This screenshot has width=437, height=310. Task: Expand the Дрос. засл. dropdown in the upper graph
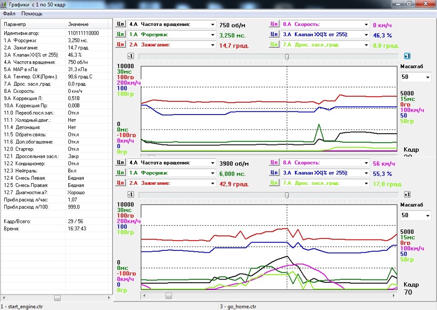point(366,45)
